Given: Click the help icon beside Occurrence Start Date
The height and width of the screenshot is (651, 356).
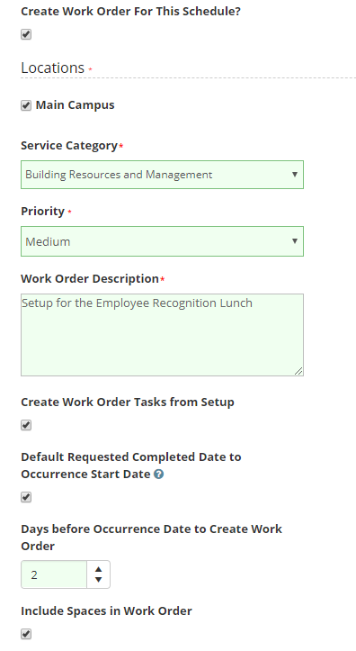Looking at the screenshot, I should tap(159, 475).
